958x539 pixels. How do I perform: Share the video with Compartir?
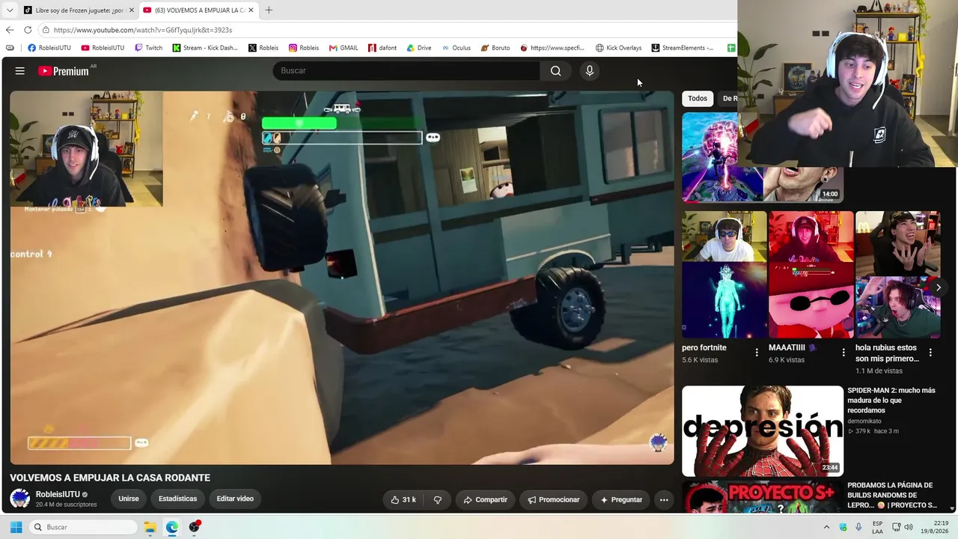pos(485,499)
